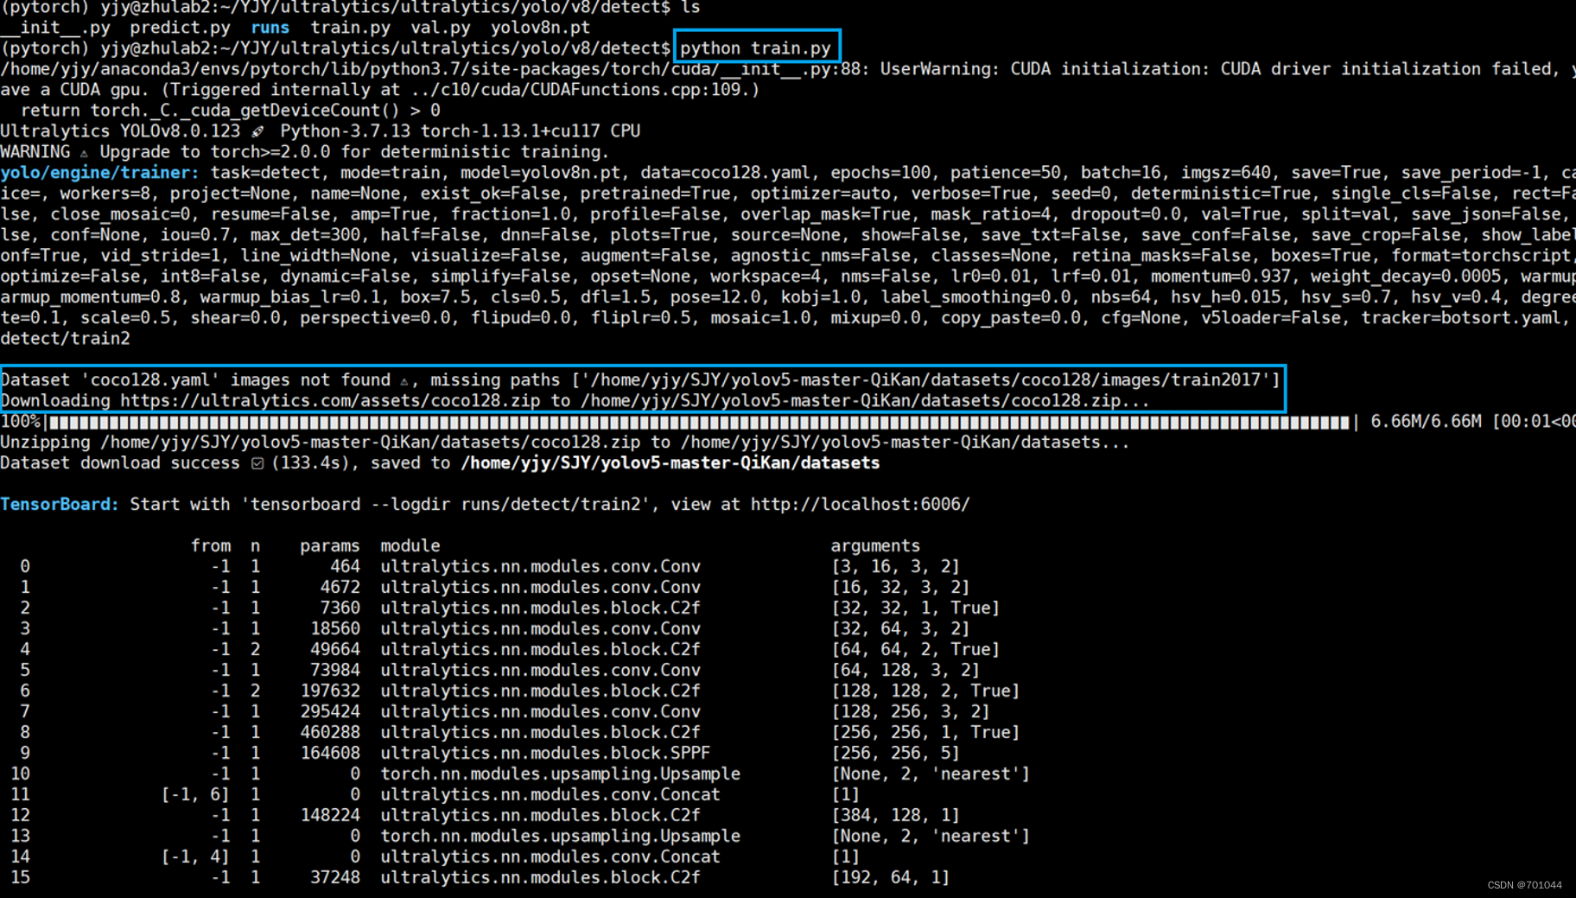
Task: Click the rocket icon after 'YOLOv8.0.123'
Action: tap(257, 131)
